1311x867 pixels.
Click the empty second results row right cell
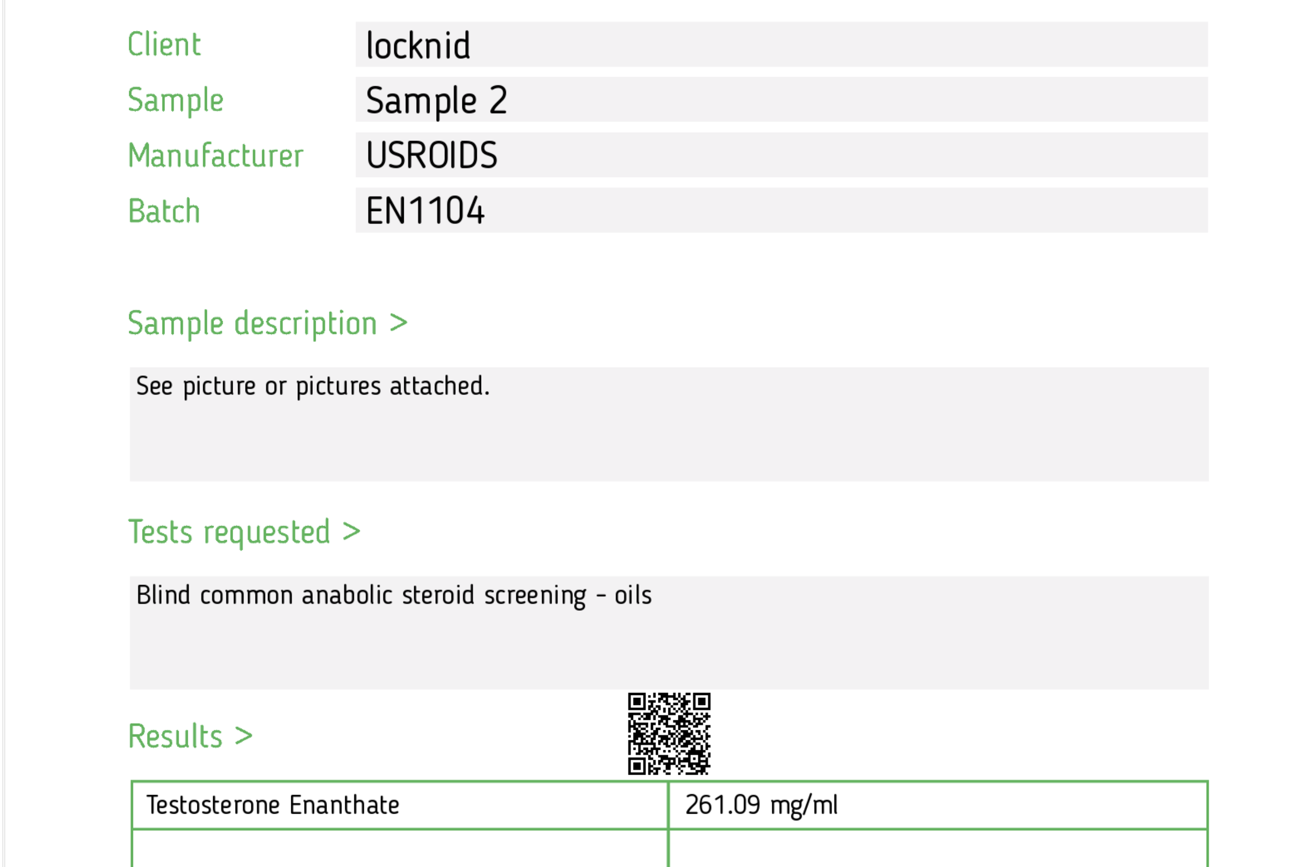(937, 849)
